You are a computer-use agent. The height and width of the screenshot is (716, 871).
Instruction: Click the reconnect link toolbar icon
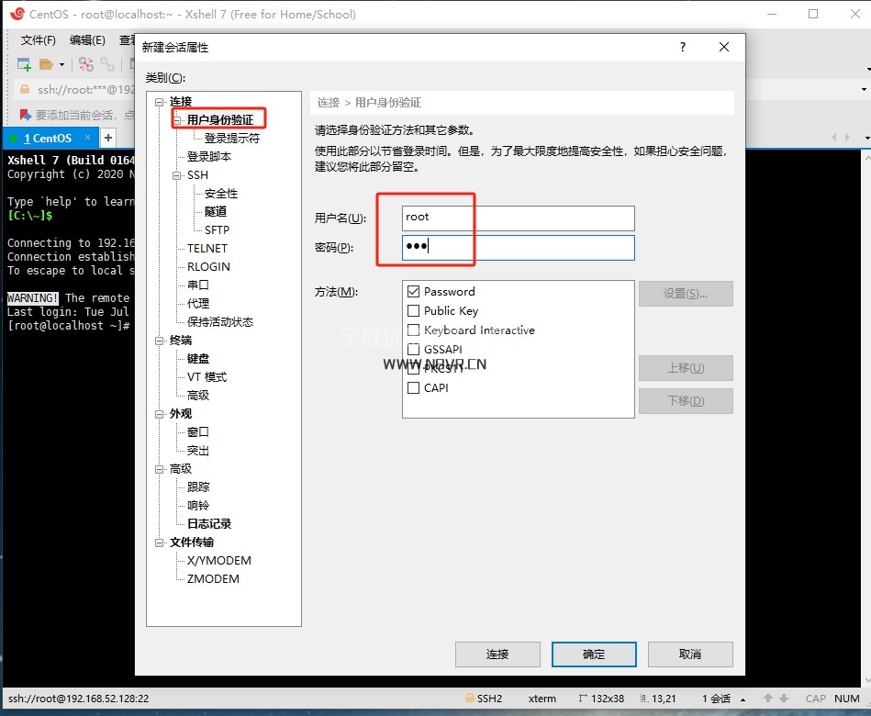click(107, 64)
